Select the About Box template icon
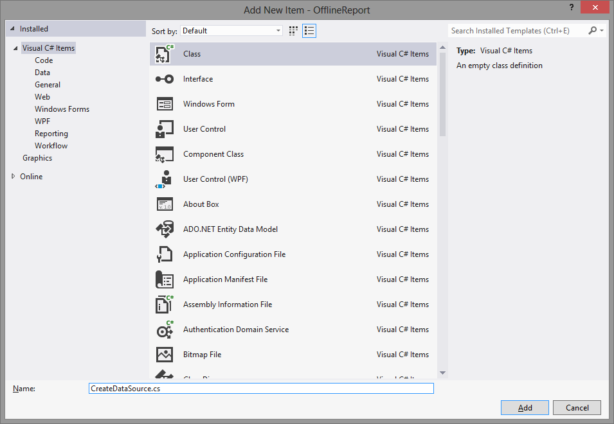This screenshot has height=424, width=614. click(163, 204)
